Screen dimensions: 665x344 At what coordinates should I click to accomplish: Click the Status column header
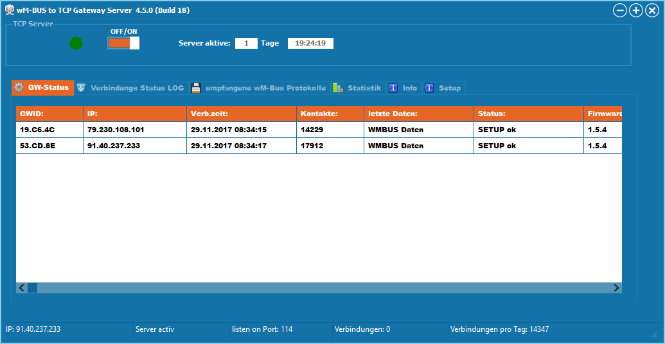tap(529, 114)
